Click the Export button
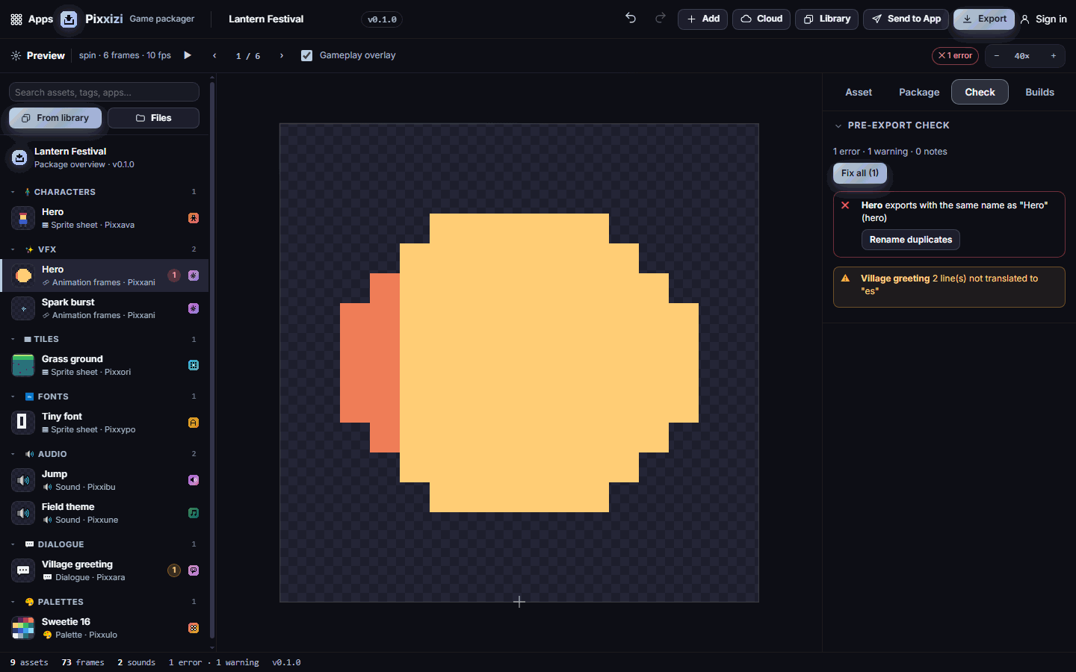Image resolution: width=1076 pixels, height=672 pixels. tap(984, 19)
